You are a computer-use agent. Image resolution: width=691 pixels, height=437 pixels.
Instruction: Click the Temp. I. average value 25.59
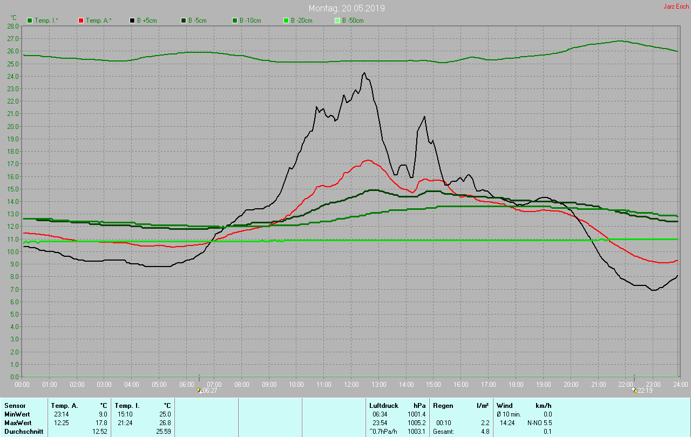(x=165, y=431)
